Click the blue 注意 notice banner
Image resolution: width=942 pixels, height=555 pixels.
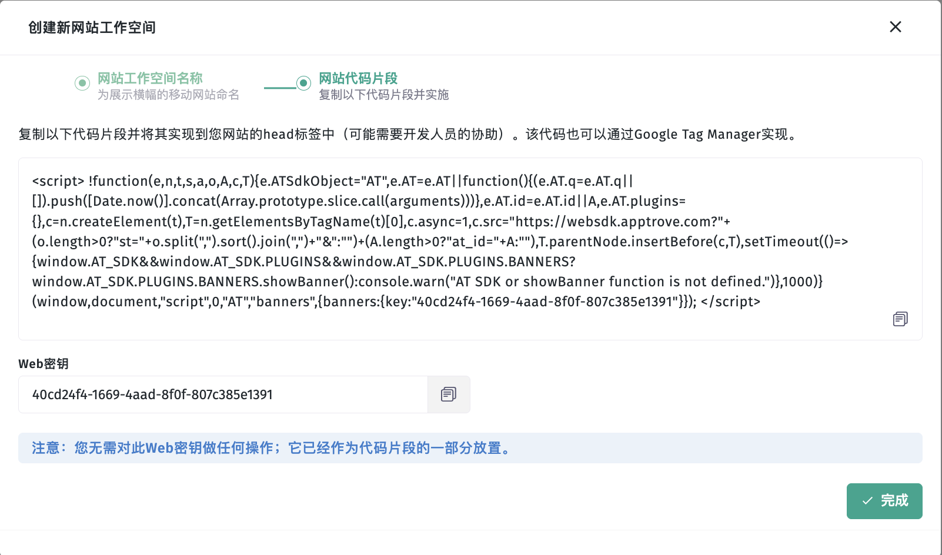(x=470, y=448)
